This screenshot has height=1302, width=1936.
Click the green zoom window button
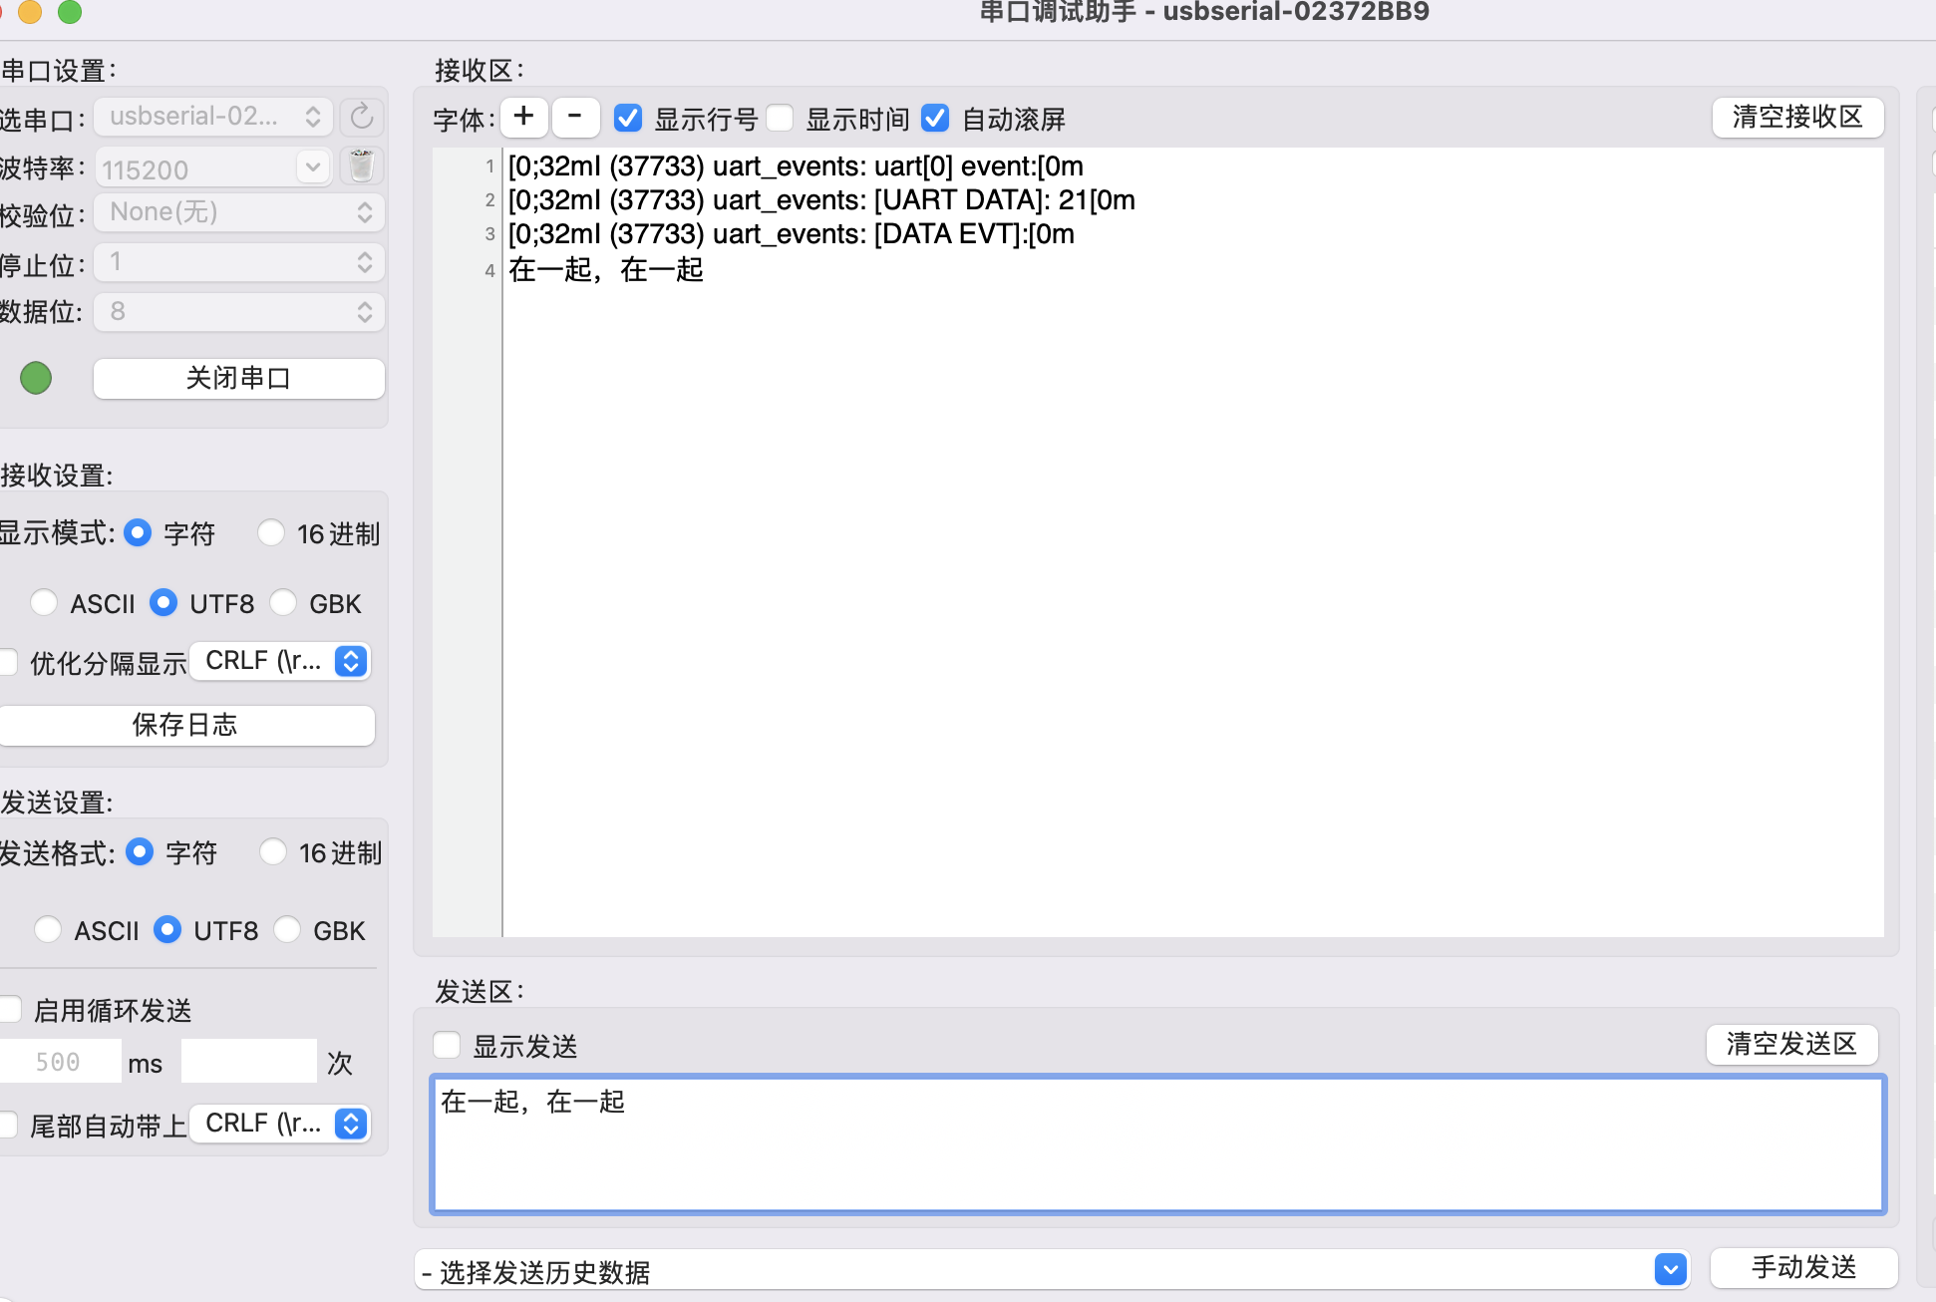click(x=70, y=11)
